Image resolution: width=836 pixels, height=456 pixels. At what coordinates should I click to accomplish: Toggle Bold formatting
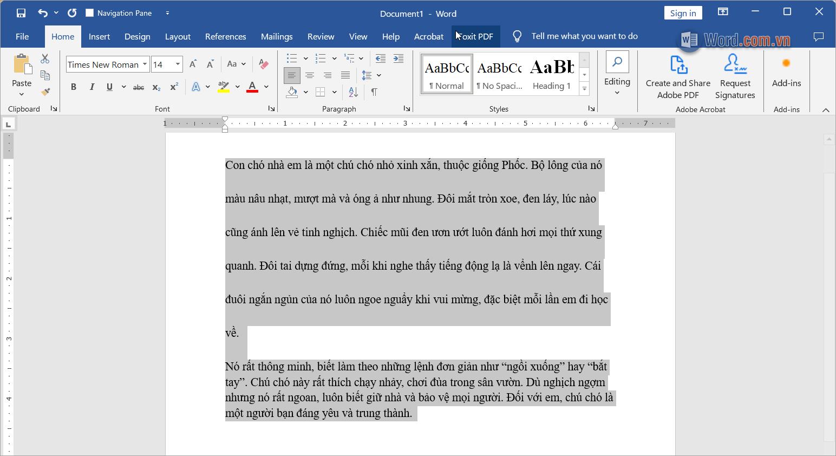coord(74,87)
